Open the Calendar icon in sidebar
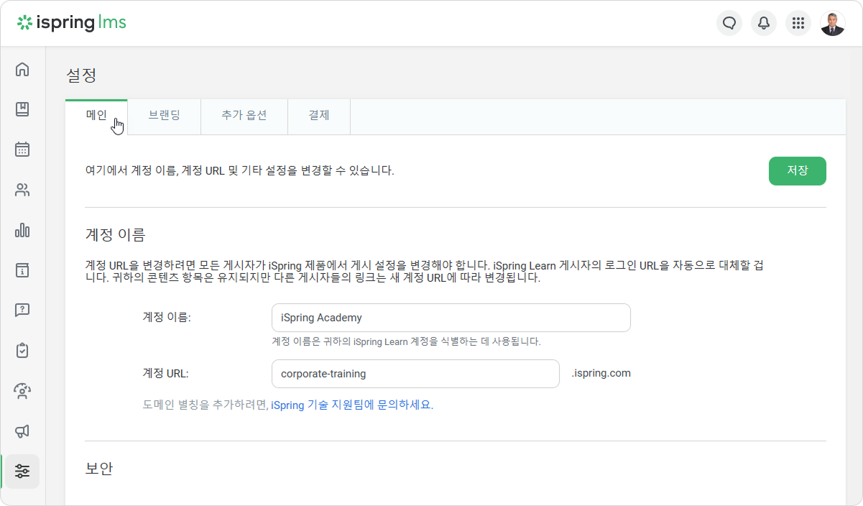 [22, 149]
